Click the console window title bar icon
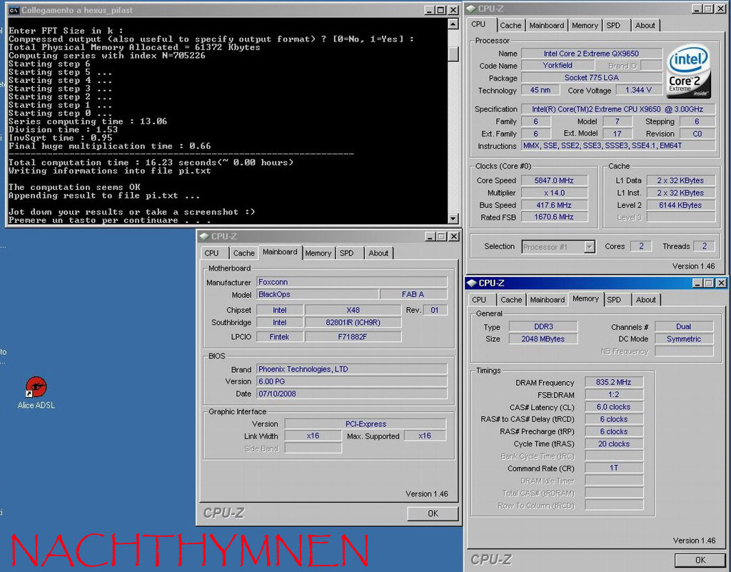The height and width of the screenshot is (572, 731). (14, 10)
